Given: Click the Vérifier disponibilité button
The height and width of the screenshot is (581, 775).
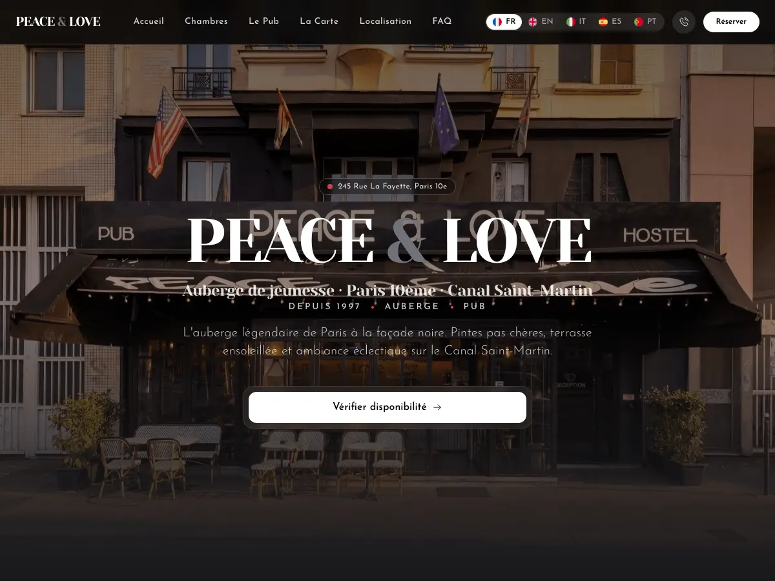Looking at the screenshot, I should (x=387, y=407).
